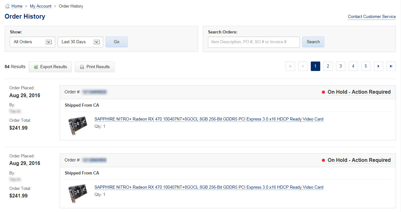Screen dimensions: 401x212
Task: Go to the Home breadcrumb link
Action: point(17,6)
